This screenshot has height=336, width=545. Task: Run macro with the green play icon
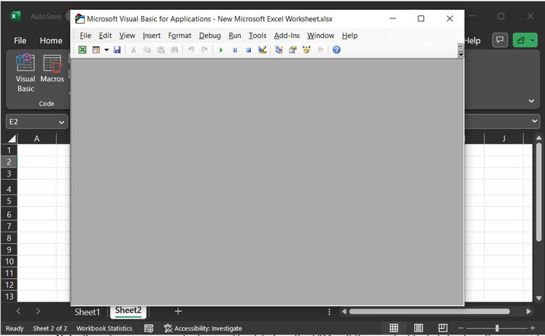tap(221, 50)
